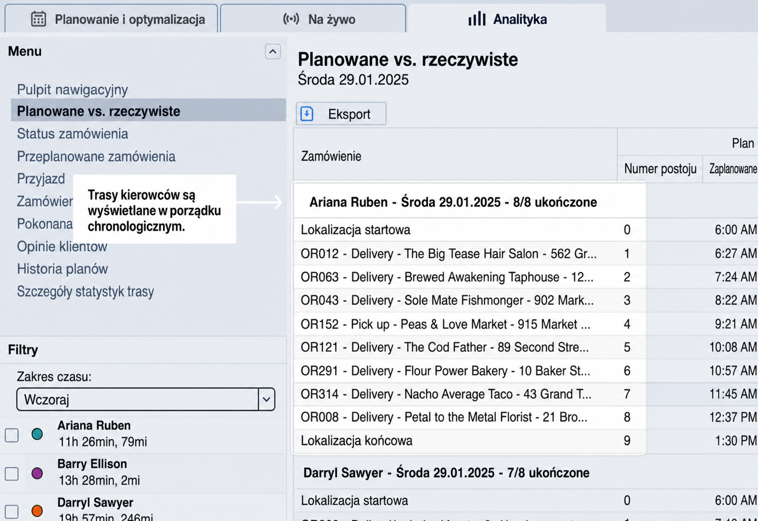
Task: Open the Pulpit nawigacyjny menu item
Action: [73, 89]
